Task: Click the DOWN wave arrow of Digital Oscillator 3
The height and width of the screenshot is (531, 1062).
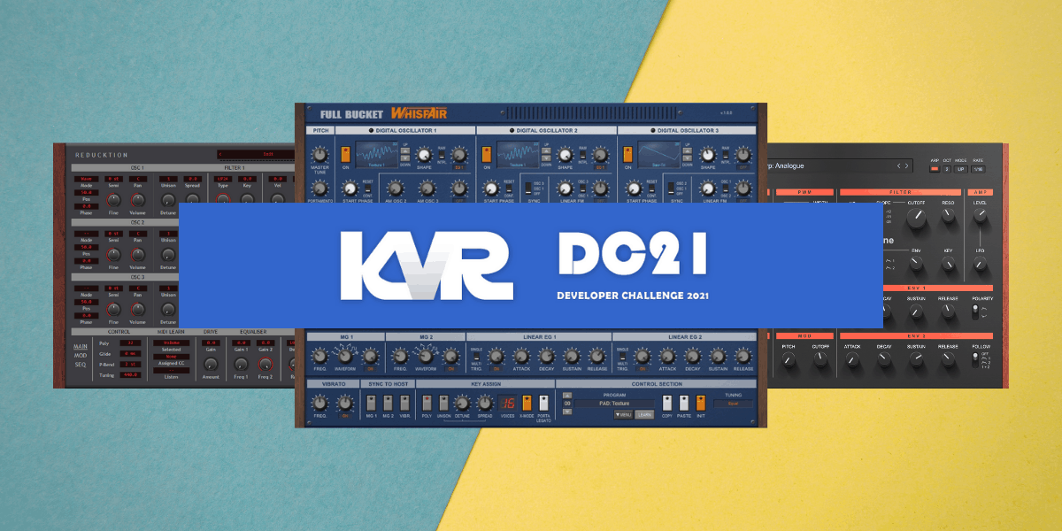Action: coord(688,158)
